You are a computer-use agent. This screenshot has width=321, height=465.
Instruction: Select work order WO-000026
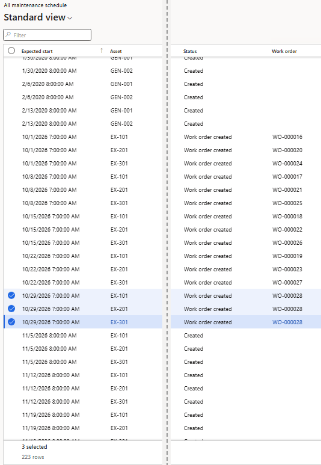point(287,243)
